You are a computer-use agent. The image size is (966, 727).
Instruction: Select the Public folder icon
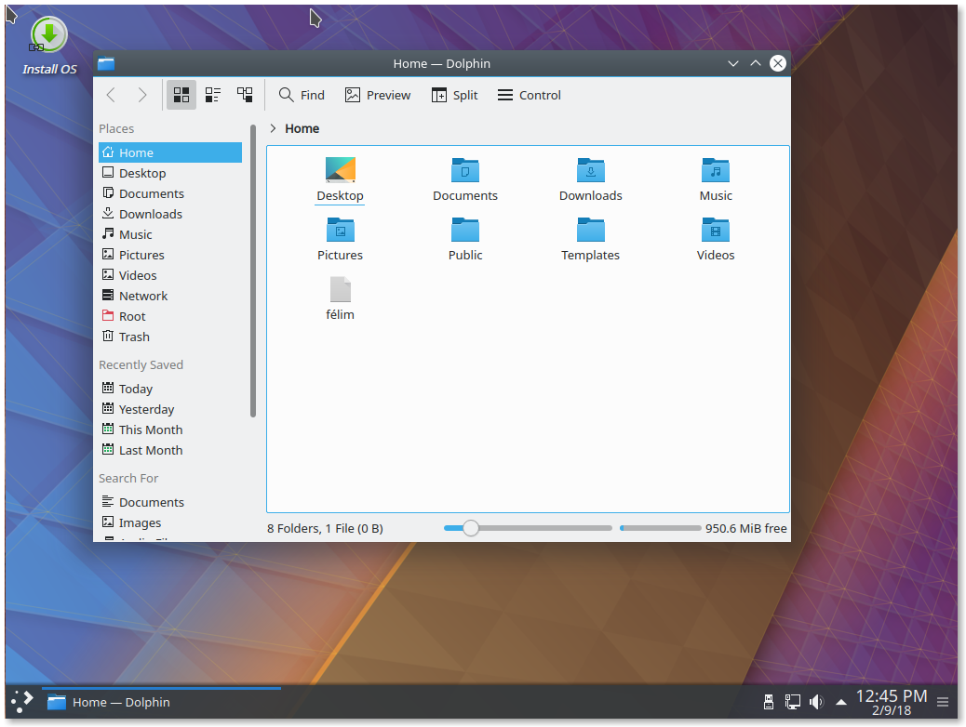pyautogui.click(x=465, y=230)
